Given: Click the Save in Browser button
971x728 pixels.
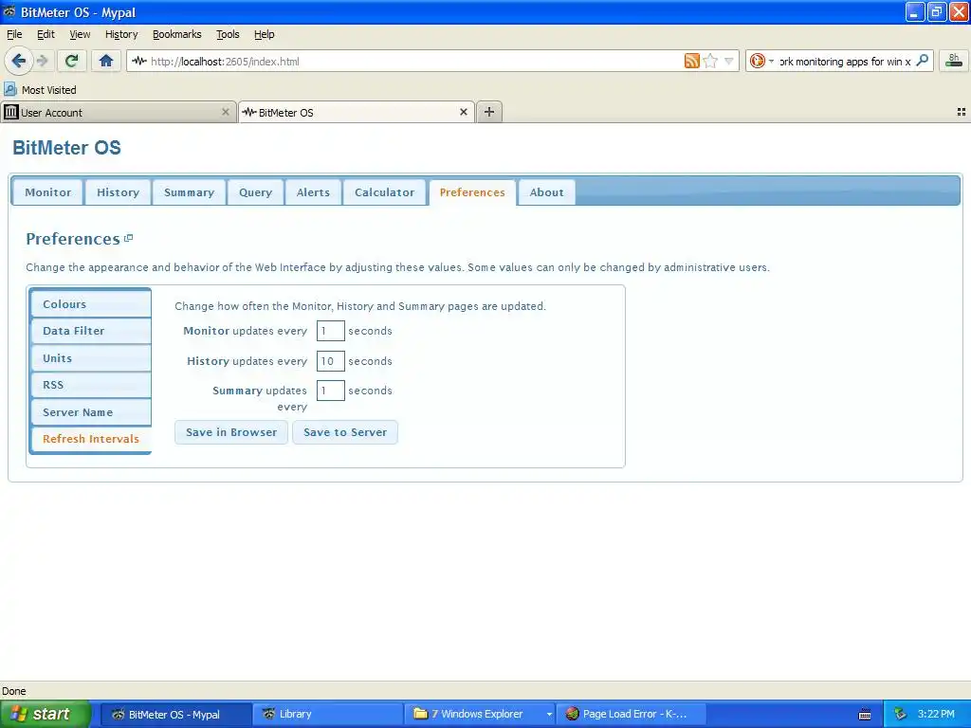Looking at the screenshot, I should pos(231,432).
